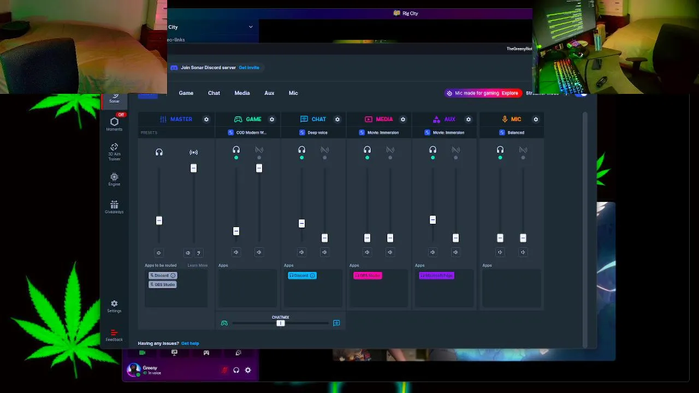
Task: Open the Engine section
Action: tap(114, 179)
